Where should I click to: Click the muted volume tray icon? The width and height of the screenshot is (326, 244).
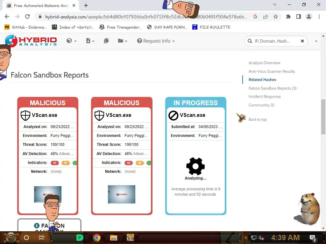(x=261, y=238)
